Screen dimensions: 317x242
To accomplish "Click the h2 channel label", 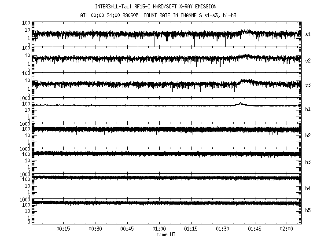I will point(308,136).
